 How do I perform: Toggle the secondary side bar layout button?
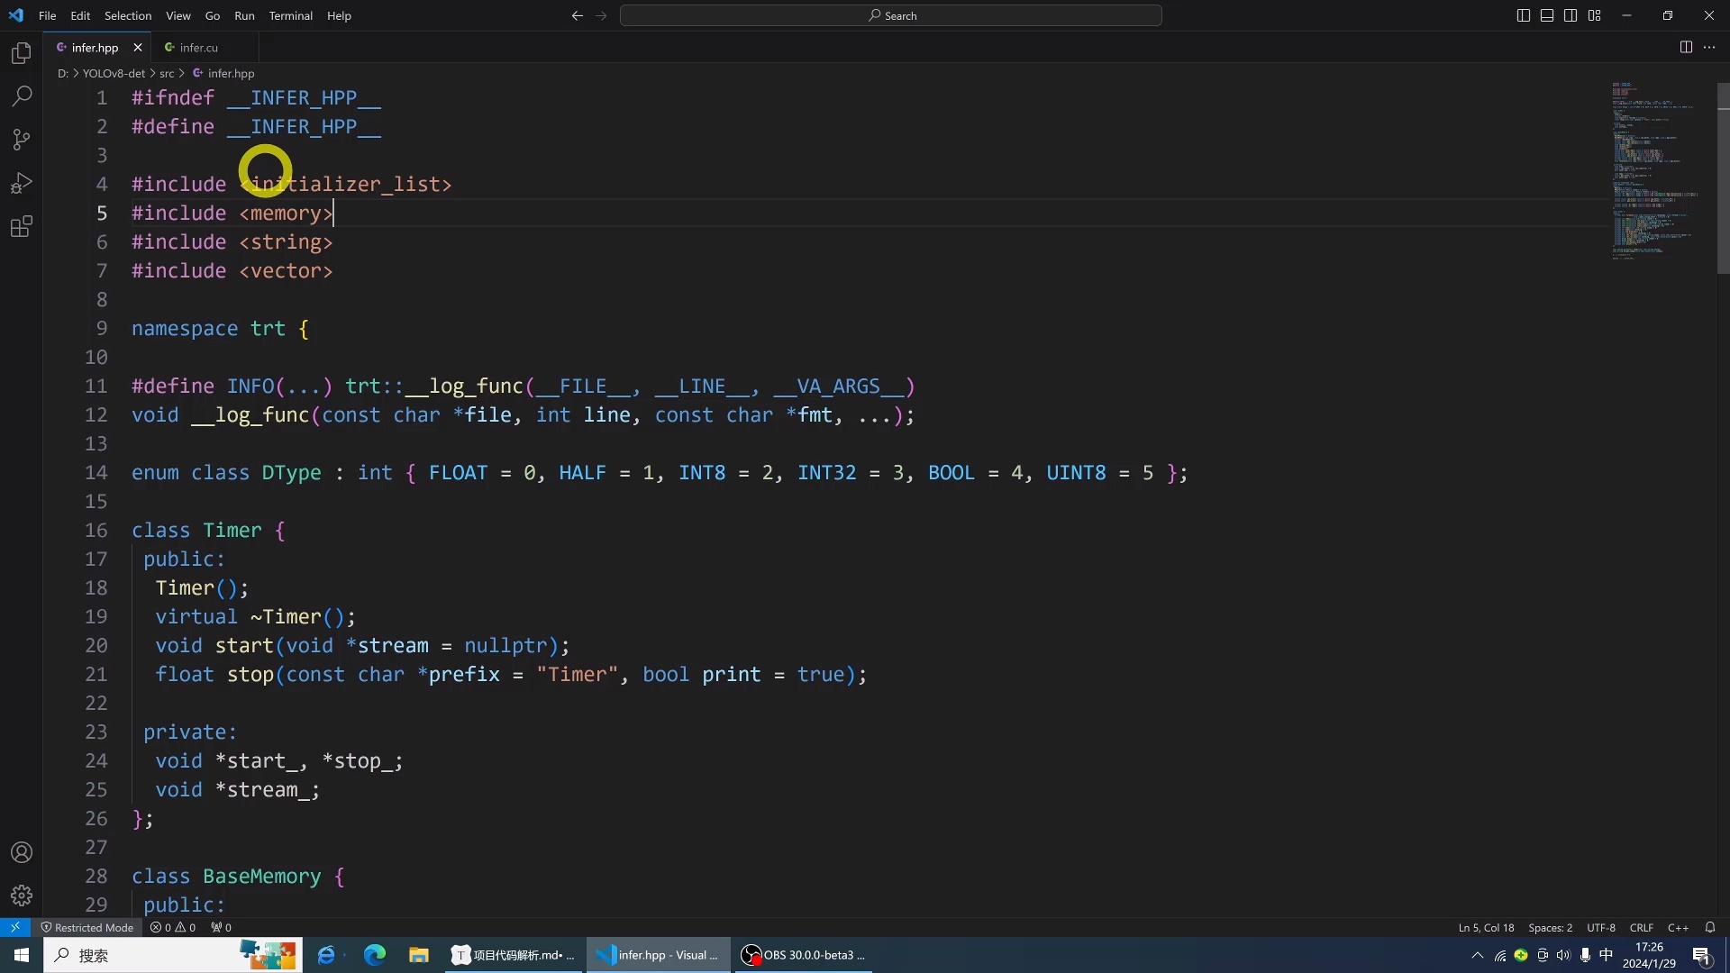coord(1570,15)
